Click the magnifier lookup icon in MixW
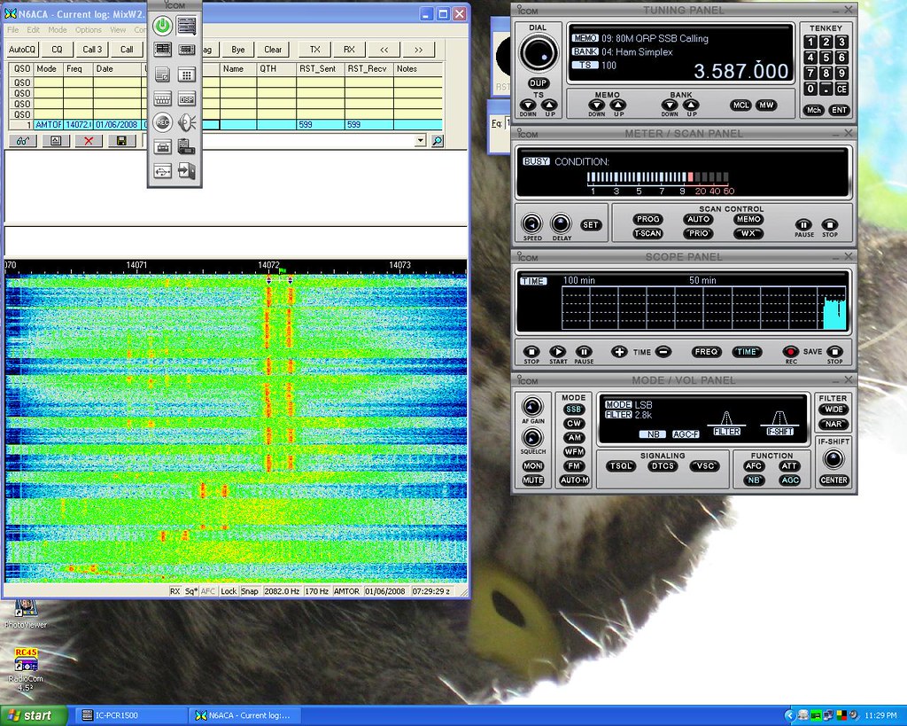This screenshot has height=726, width=907. click(x=438, y=141)
